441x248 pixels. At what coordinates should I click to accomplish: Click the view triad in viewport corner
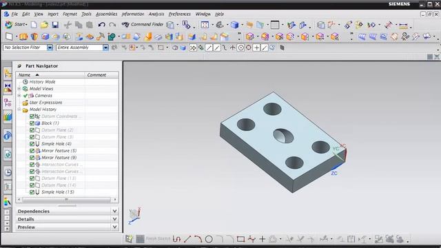point(135,216)
